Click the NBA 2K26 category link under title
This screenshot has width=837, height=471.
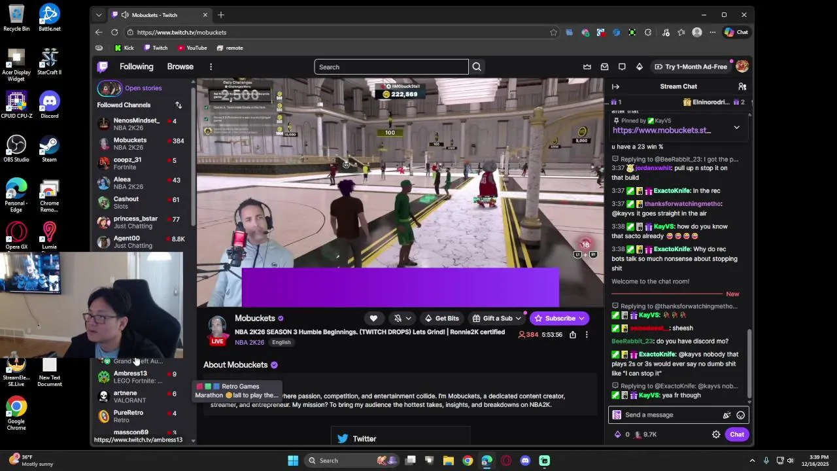(249, 342)
